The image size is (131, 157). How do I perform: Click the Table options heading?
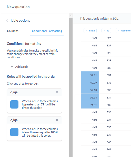(x=20, y=21)
